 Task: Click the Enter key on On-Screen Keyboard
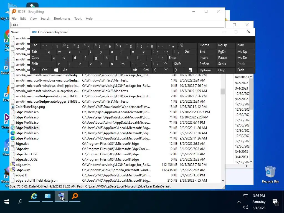(x=182, y=58)
